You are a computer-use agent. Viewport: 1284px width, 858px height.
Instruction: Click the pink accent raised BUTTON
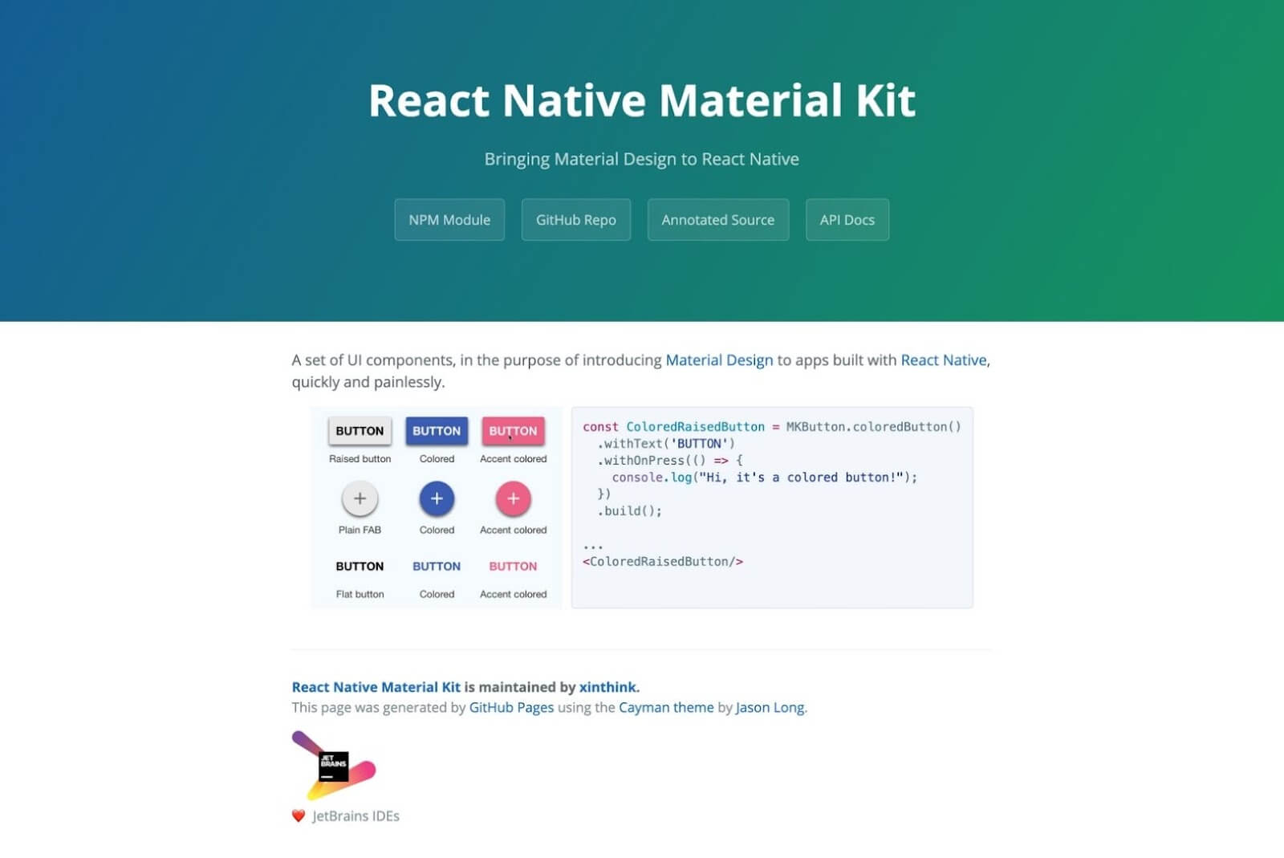click(x=514, y=431)
